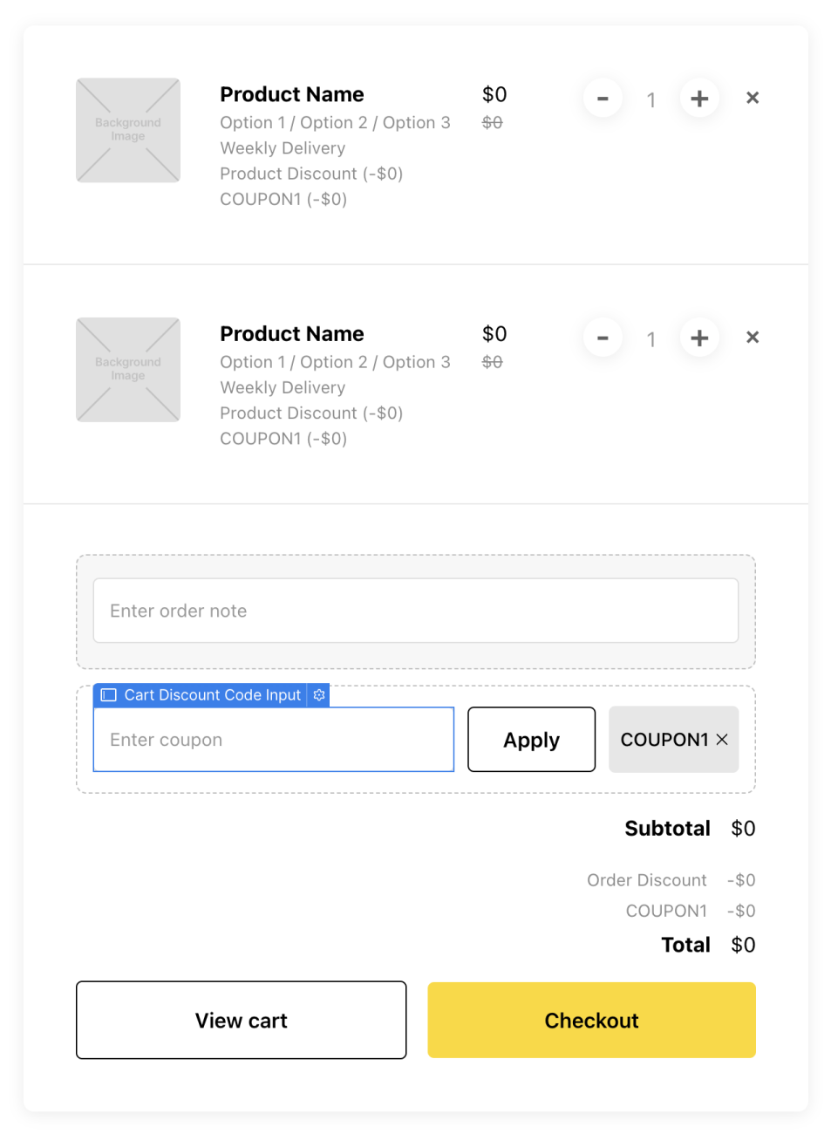Screen dimensions: 831x1134
Task: Focus the Enter order note field
Action: tap(416, 611)
